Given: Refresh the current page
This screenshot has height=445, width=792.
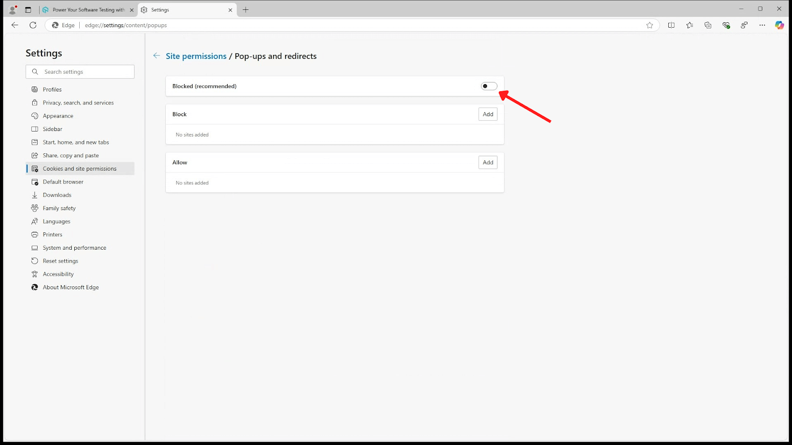Looking at the screenshot, I should [x=33, y=25].
